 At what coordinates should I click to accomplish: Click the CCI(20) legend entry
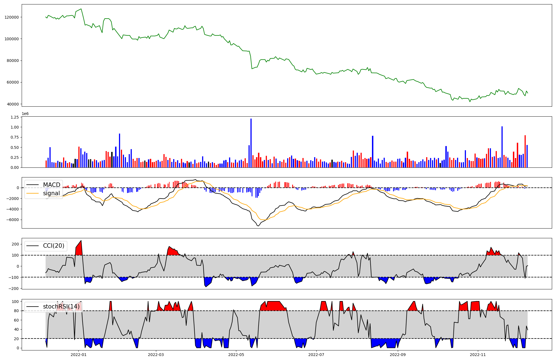point(53,246)
